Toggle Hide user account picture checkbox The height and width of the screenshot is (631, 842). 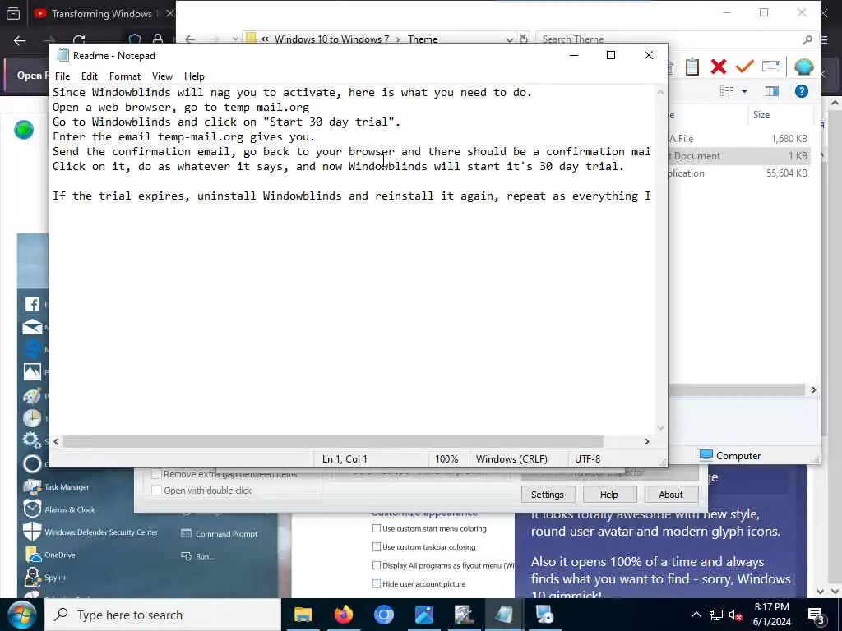point(377,584)
